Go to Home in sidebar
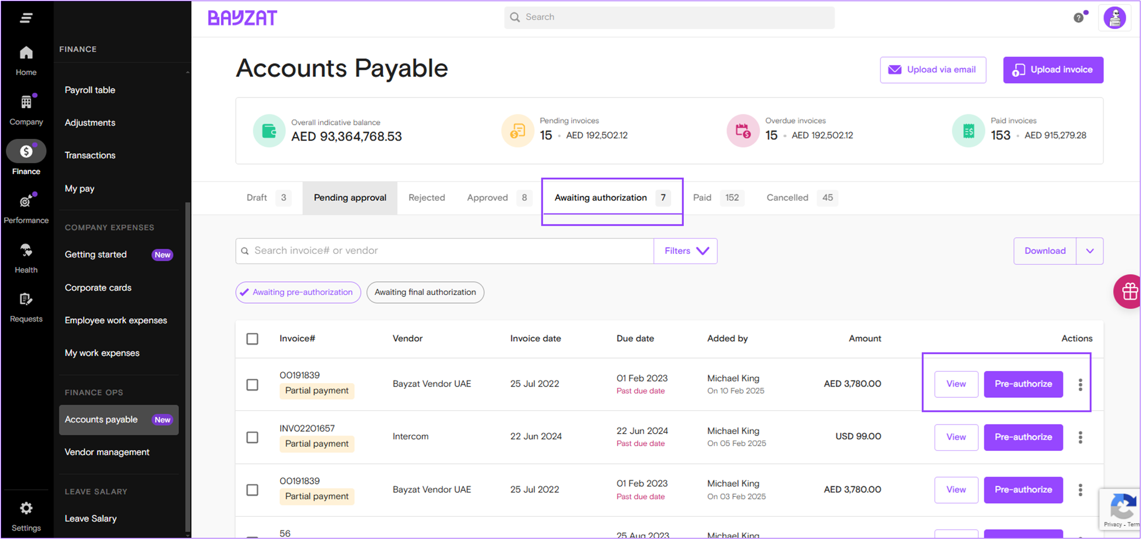This screenshot has height=539, width=1141. click(26, 60)
